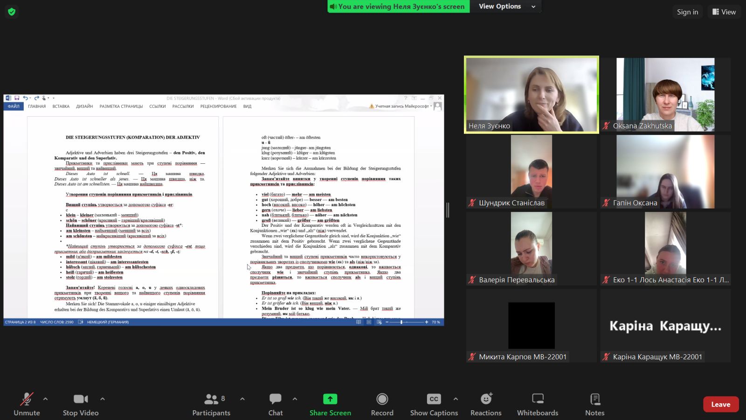Click the Word zoom out minus button
Viewport: 746px width, 420px height.
coord(387,322)
